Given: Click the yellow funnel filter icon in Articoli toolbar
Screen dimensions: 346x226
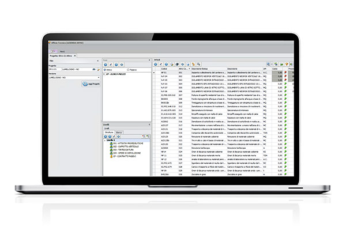Looking at the screenshot, I should click(287, 64).
